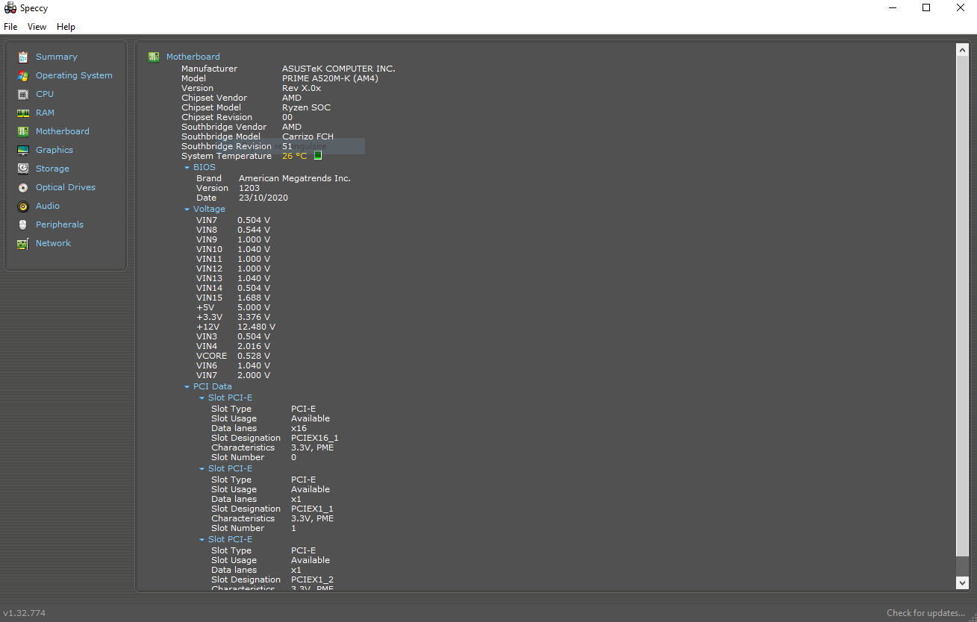977x622 pixels.
Task: Show the RAM section
Action: pos(45,113)
